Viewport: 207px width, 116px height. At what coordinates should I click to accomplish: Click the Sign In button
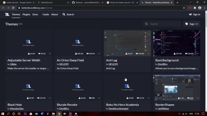tap(195, 14)
